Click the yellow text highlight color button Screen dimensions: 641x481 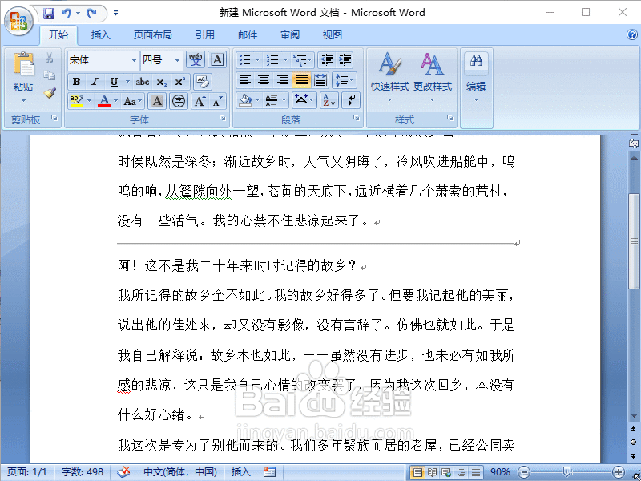(76, 101)
